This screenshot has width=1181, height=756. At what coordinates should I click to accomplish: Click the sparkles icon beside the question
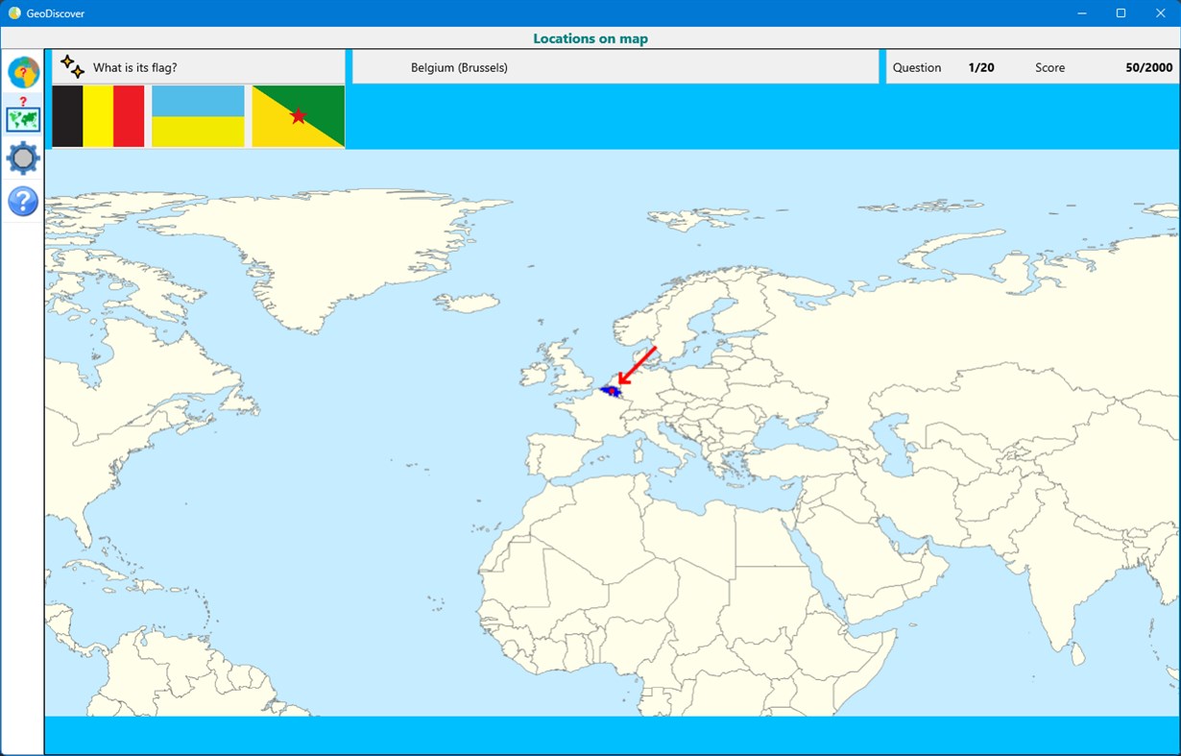[71, 65]
